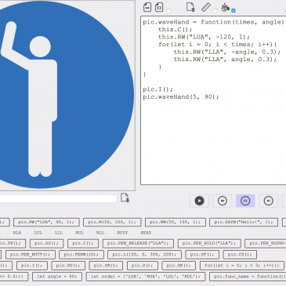286x286 pixels.
Task: Insert the let order = ['LUA', ...] snippet
Action: [146, 277]
